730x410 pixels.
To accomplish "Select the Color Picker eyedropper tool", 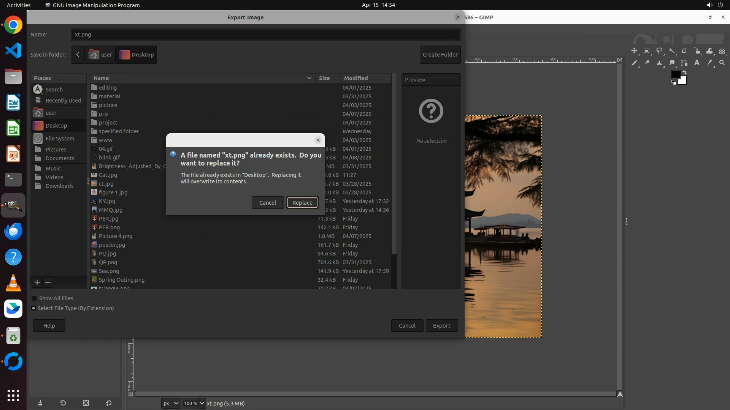I will (709, 63).
